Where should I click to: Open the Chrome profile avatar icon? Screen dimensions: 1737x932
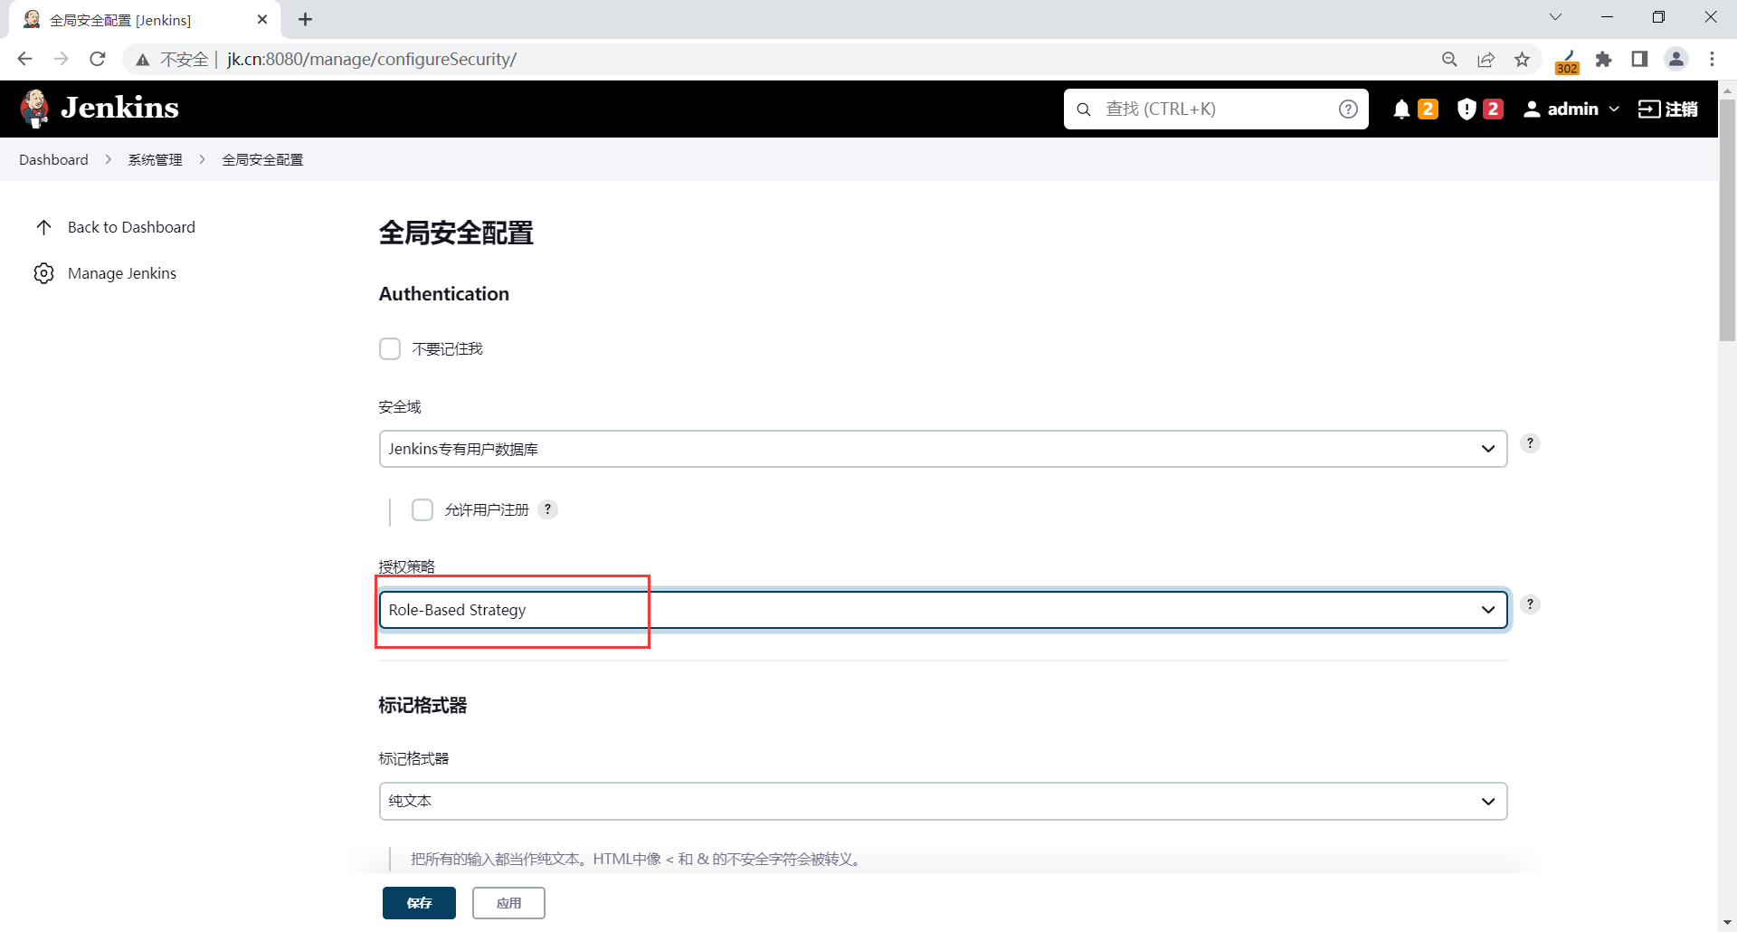click(1676, 59)
